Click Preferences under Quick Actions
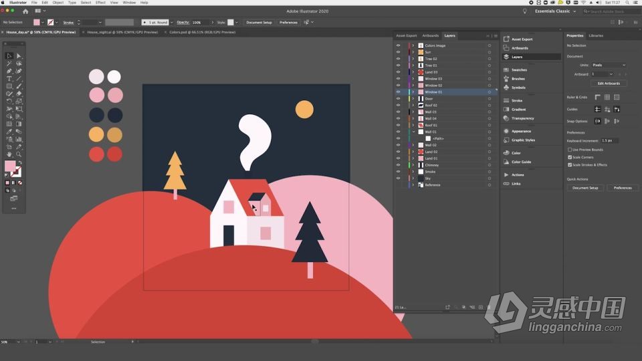This screenshot has width=642, height=361. (x=623, y=188)
